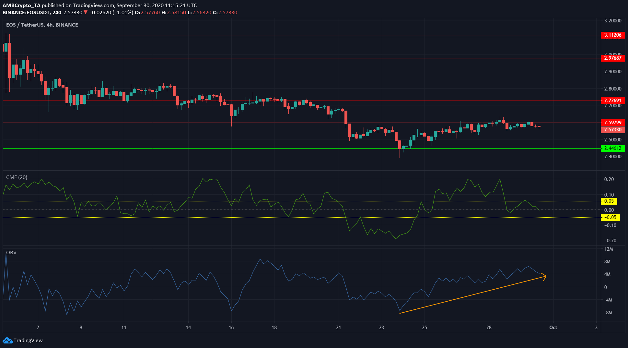This screenshot has width=628, height=348.
Task: Expand the 4h interval in chart legend
Action: point(49,25)
